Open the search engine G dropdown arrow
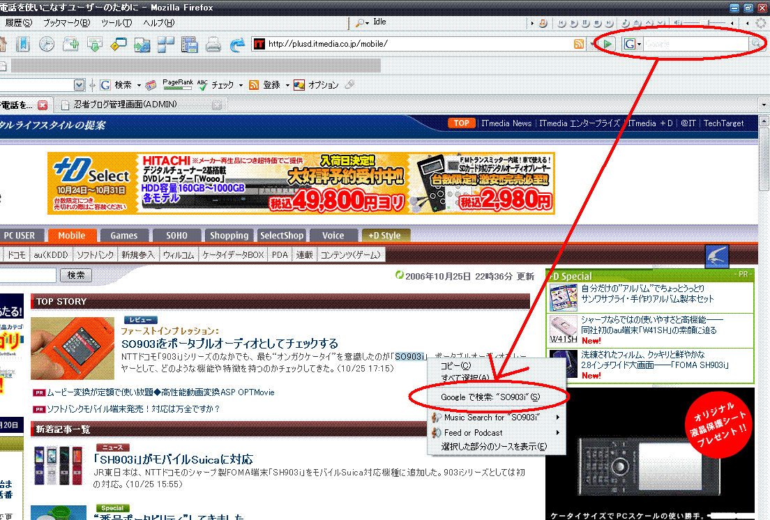770x520 pixels. [640, 44]
